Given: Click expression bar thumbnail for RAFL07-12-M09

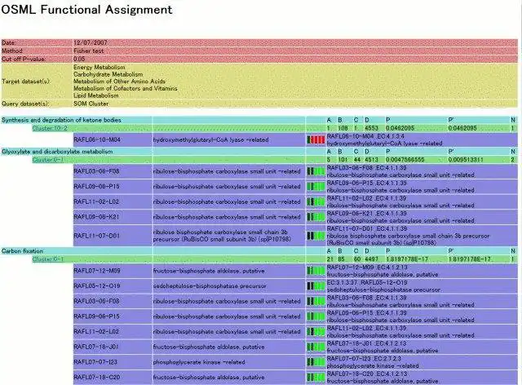Looking at the screenshot, I should [x=316, y=271].
